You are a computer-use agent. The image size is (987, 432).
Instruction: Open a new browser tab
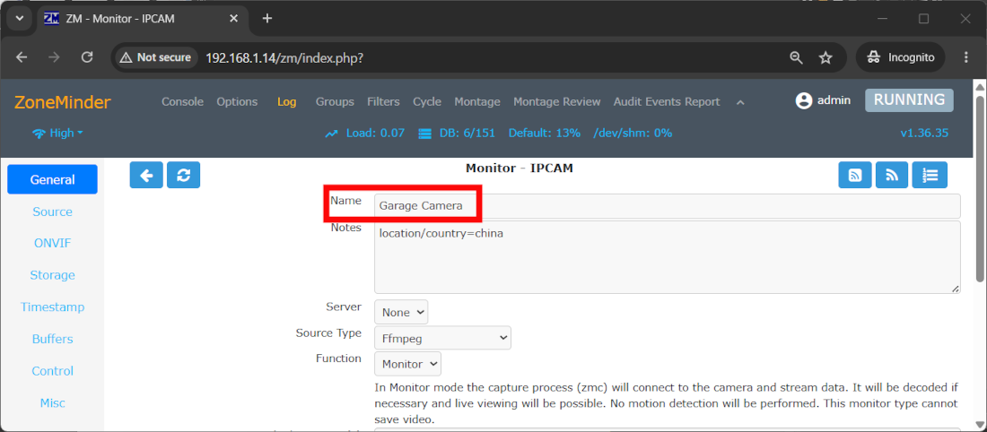[x=266, y=18]
